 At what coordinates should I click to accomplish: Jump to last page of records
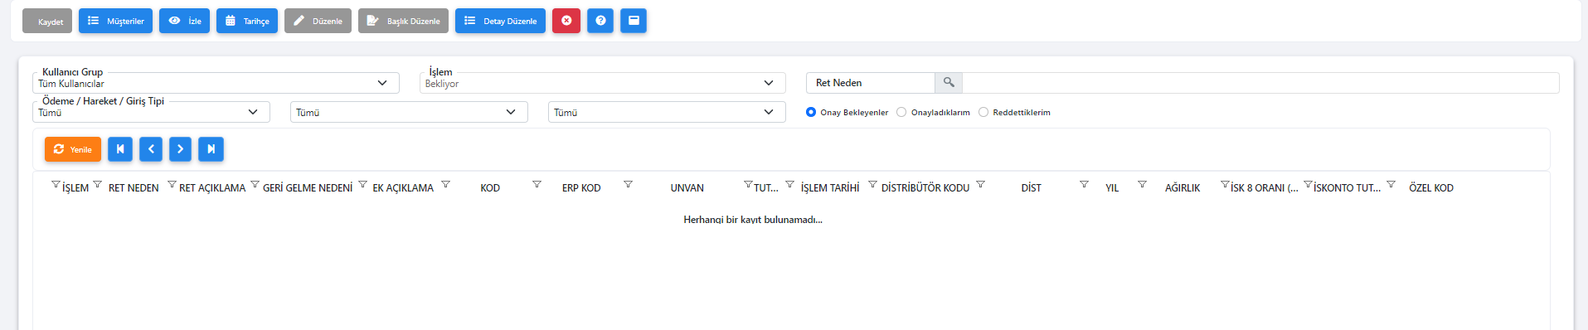[211, 149]
